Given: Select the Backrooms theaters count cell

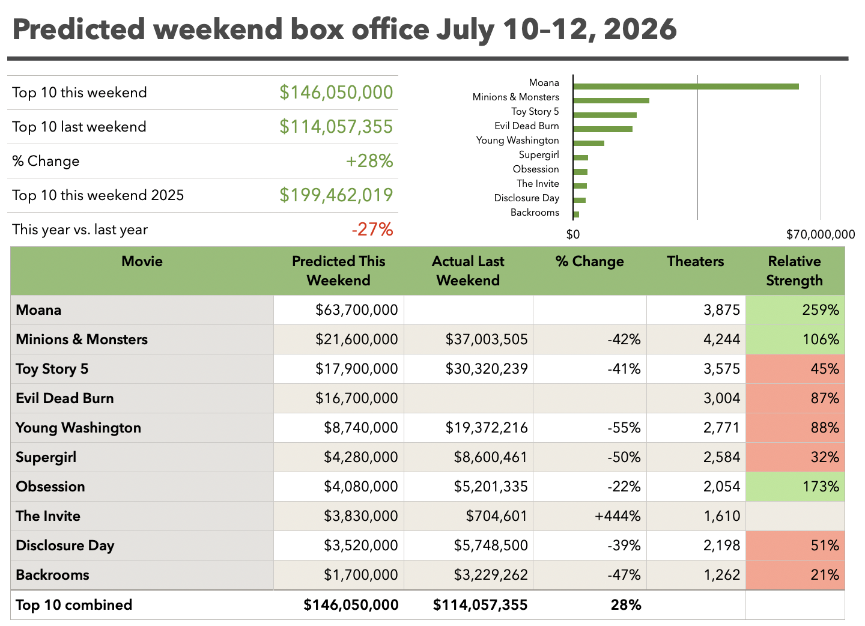Looking at the screenshot, I should [696, 575].
